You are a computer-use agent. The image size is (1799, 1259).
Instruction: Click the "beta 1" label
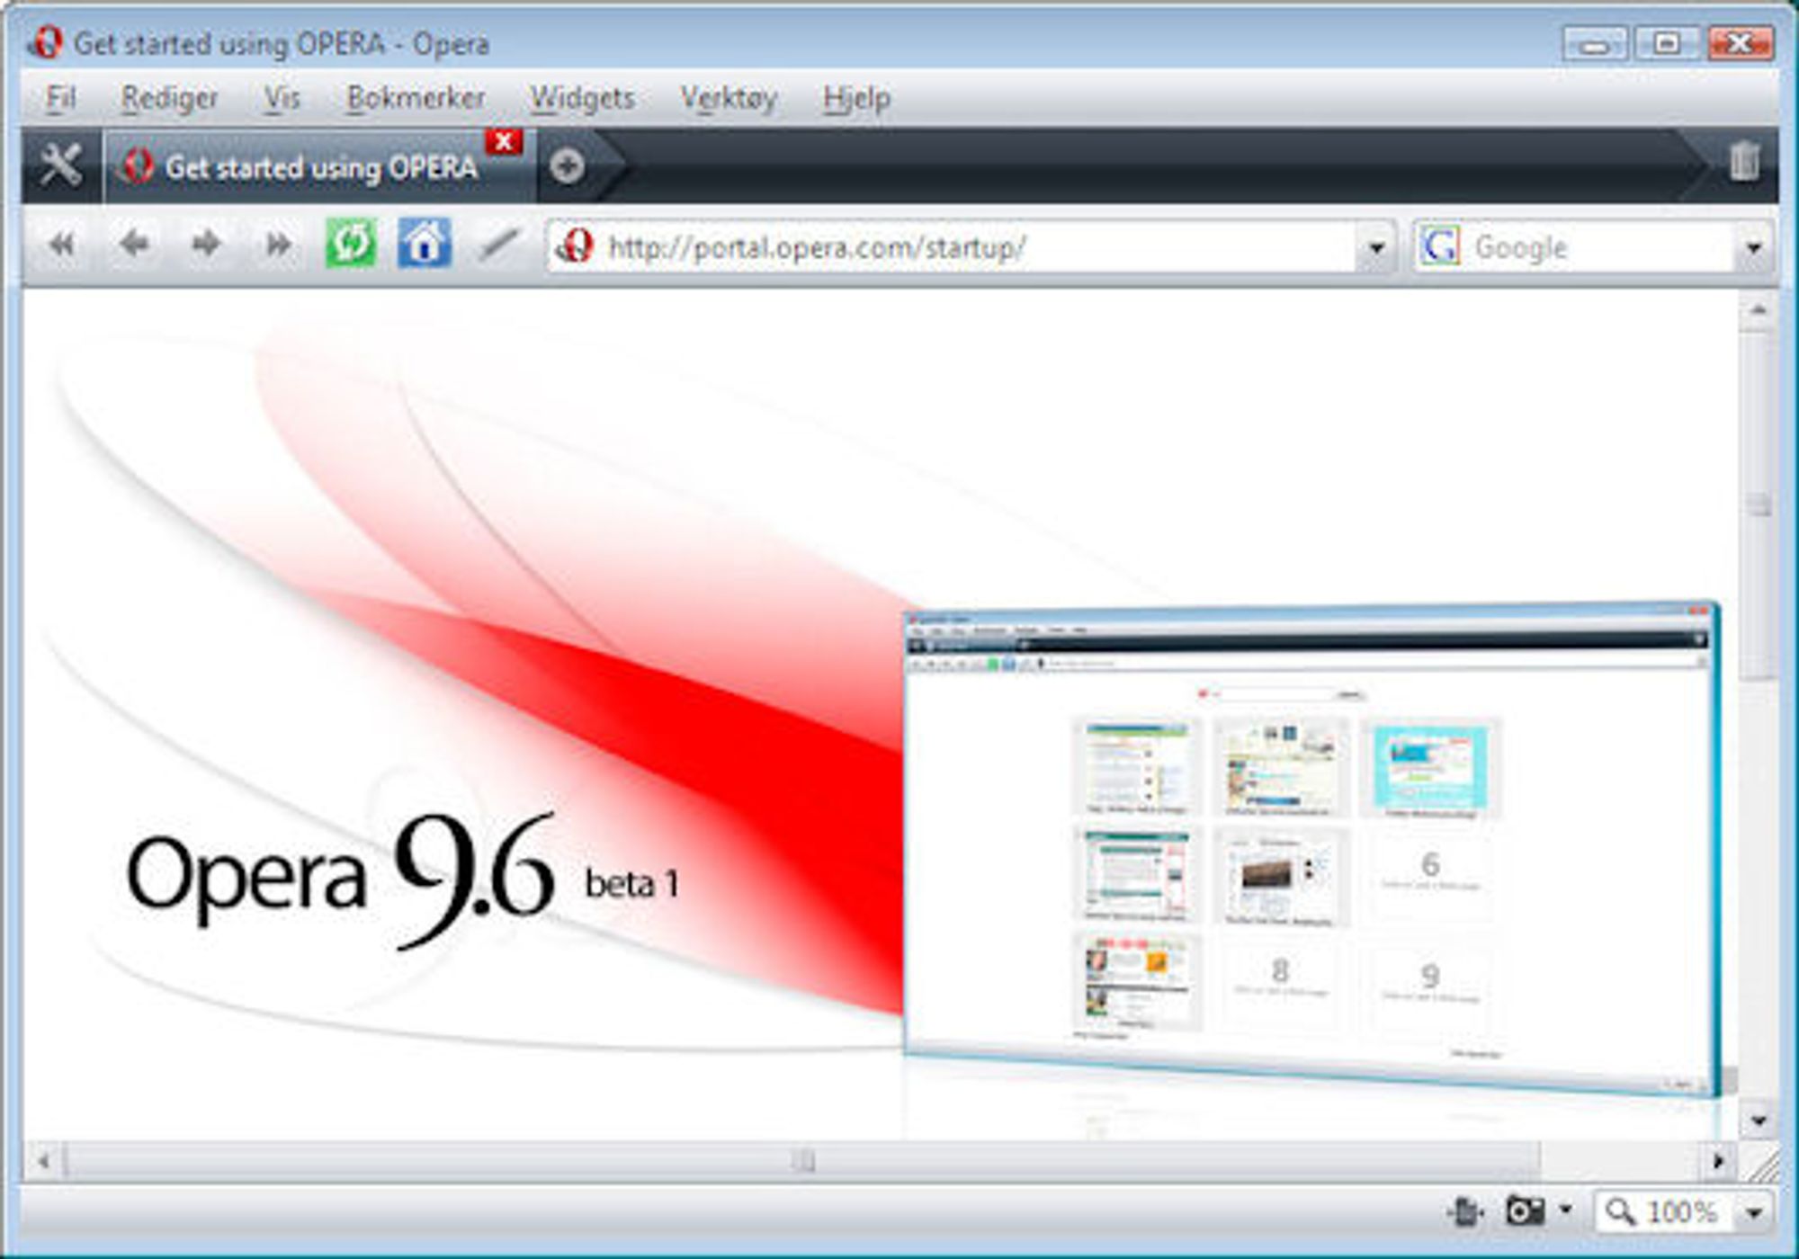631,884
